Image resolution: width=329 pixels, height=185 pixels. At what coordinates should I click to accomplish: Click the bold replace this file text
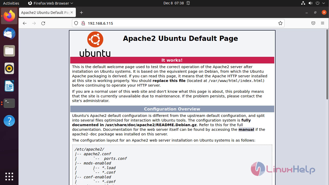click(x=169, y=81)
